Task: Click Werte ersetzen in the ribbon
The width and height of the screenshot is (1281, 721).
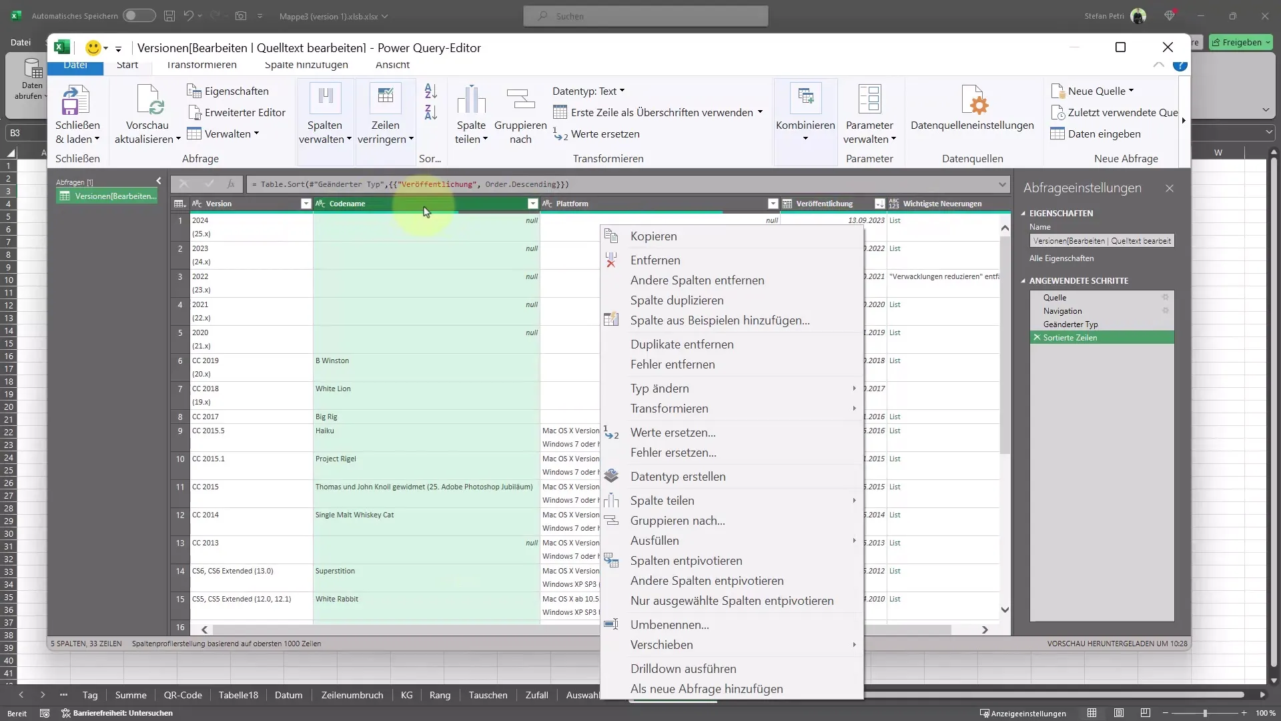Action: coord(596,134)
